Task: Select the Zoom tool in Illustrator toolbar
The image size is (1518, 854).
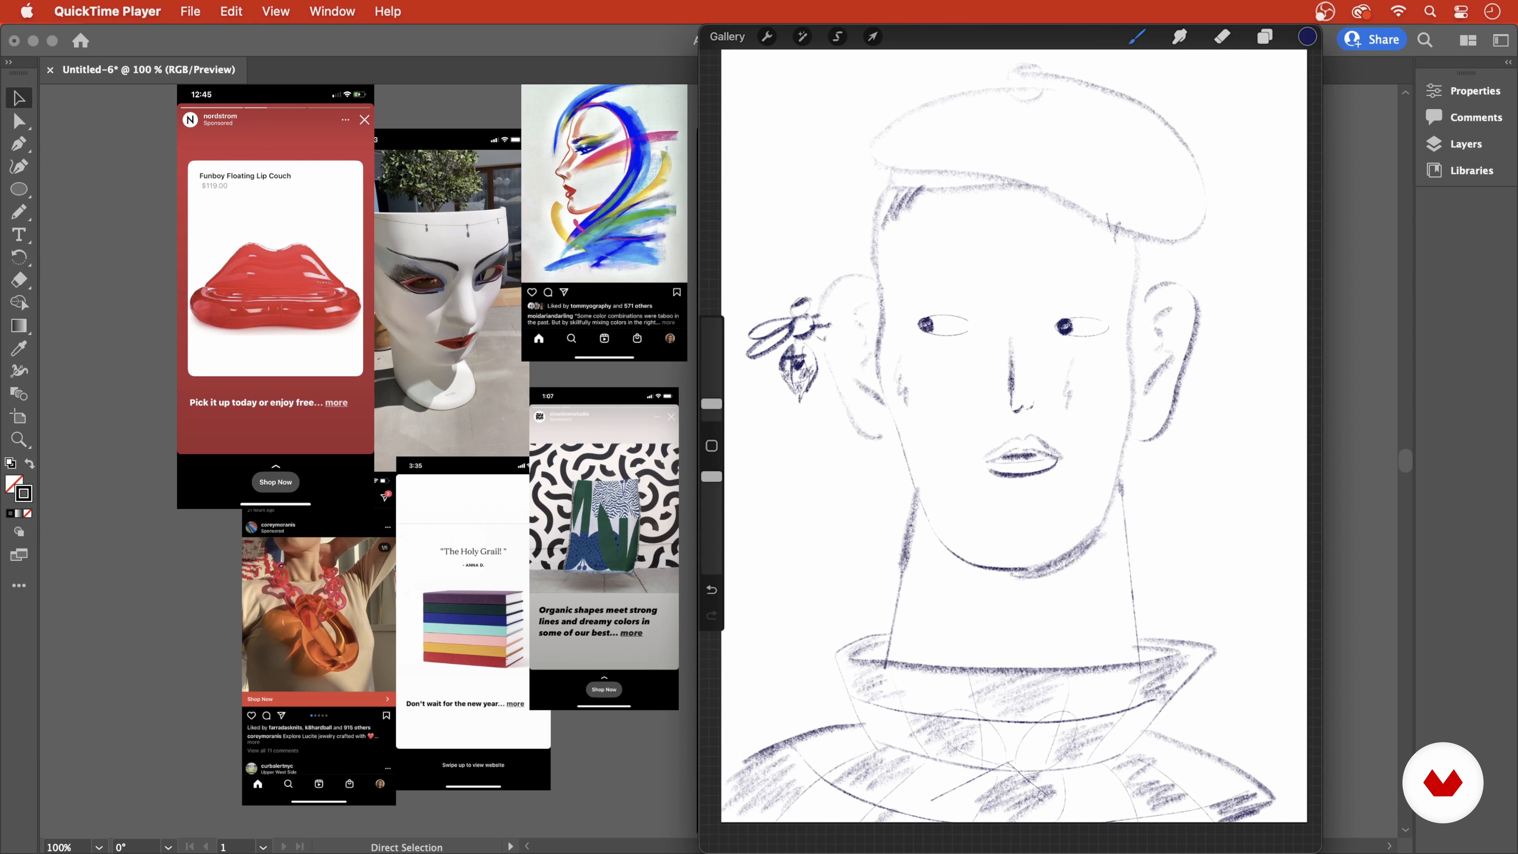Action: pyautogui.click(x=19, y=440)
